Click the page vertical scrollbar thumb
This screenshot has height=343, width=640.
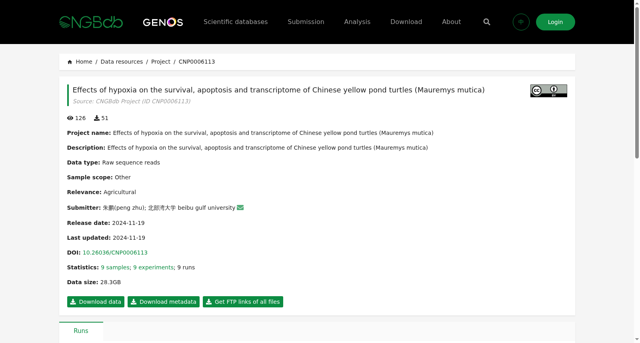click(637, 83)
